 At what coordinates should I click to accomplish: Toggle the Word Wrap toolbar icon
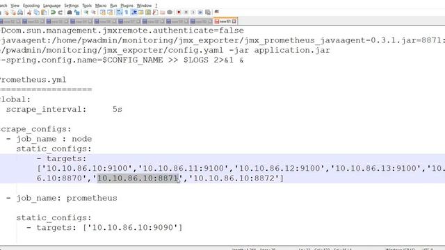coord(119,12)
